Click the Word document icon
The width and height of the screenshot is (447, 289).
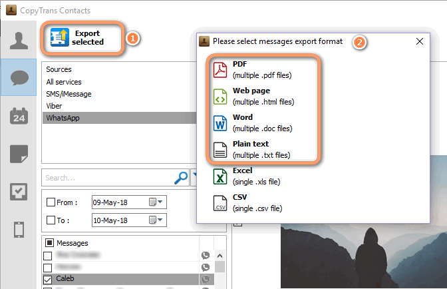pos(220,123)
